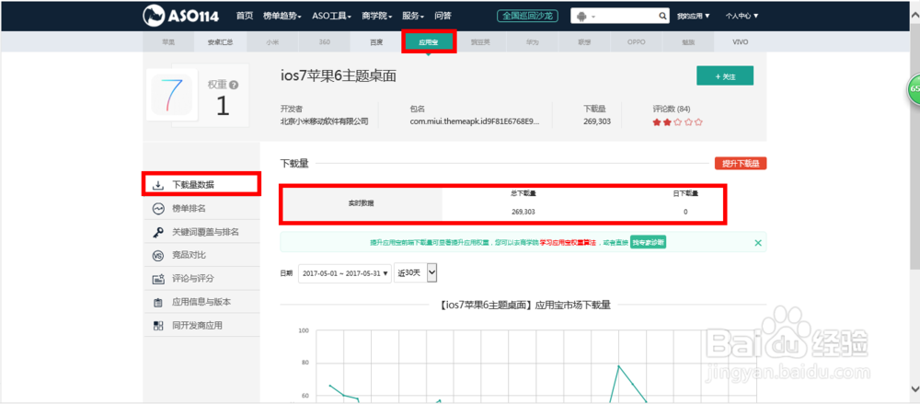The image size is (920, 404).
Task: Switch to the 华为 market tab
Action: [x=532, y=42]
